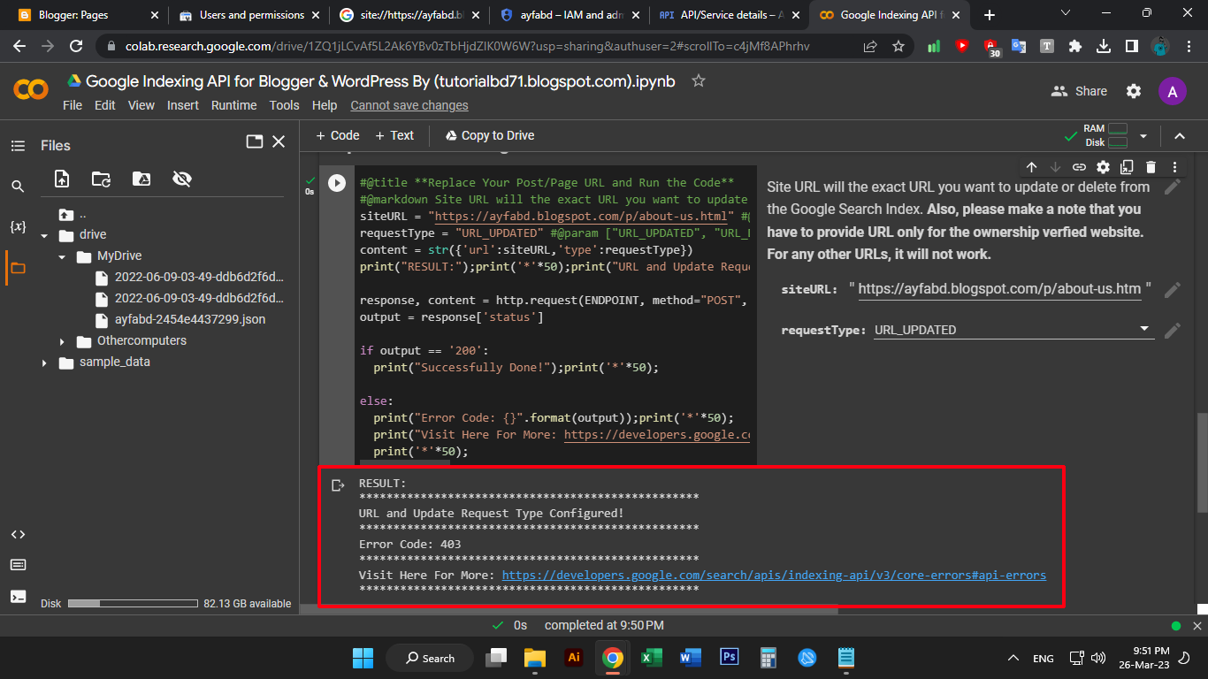Open the RAM Disk connection dropdown arrow
This screenshot has width=1208, height=679.
1143,136
